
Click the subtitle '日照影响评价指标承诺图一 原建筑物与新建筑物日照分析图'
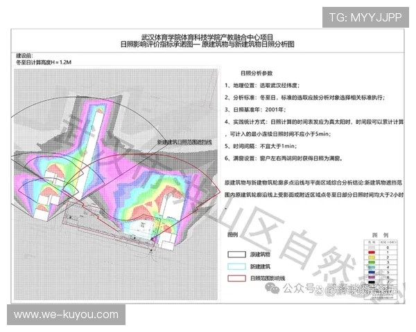[x=207, y=44]
